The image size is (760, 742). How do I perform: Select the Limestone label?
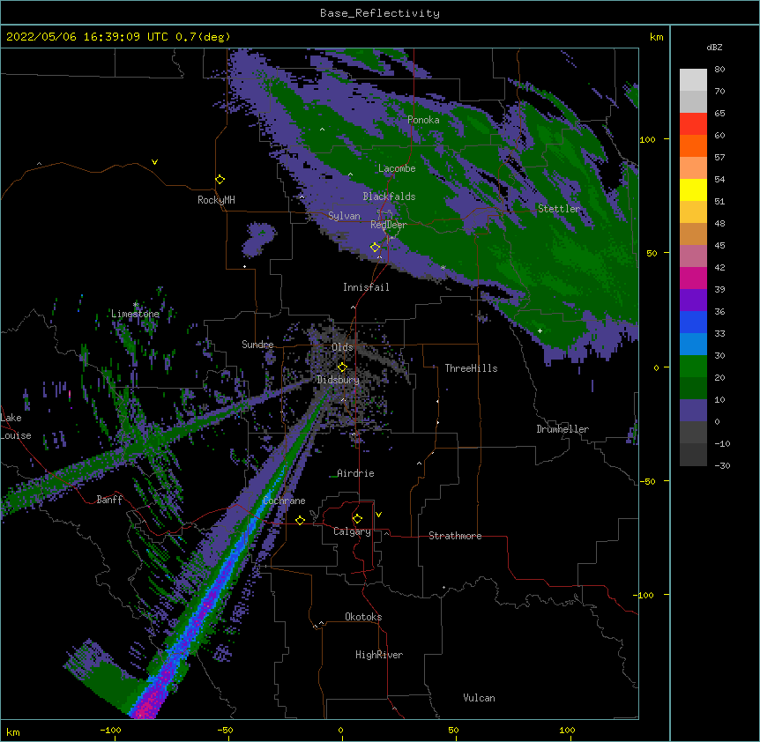click(x=135, y=314)
